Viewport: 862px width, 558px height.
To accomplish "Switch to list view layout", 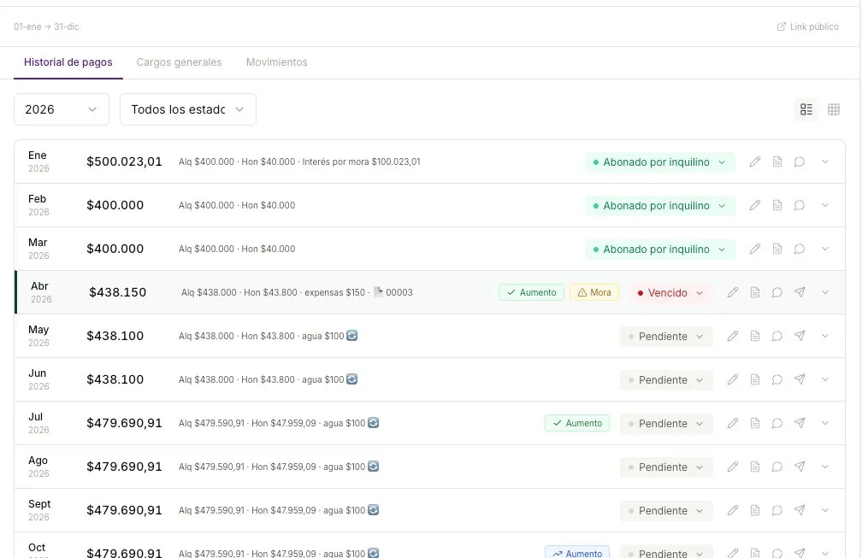I will coord(806,109).
